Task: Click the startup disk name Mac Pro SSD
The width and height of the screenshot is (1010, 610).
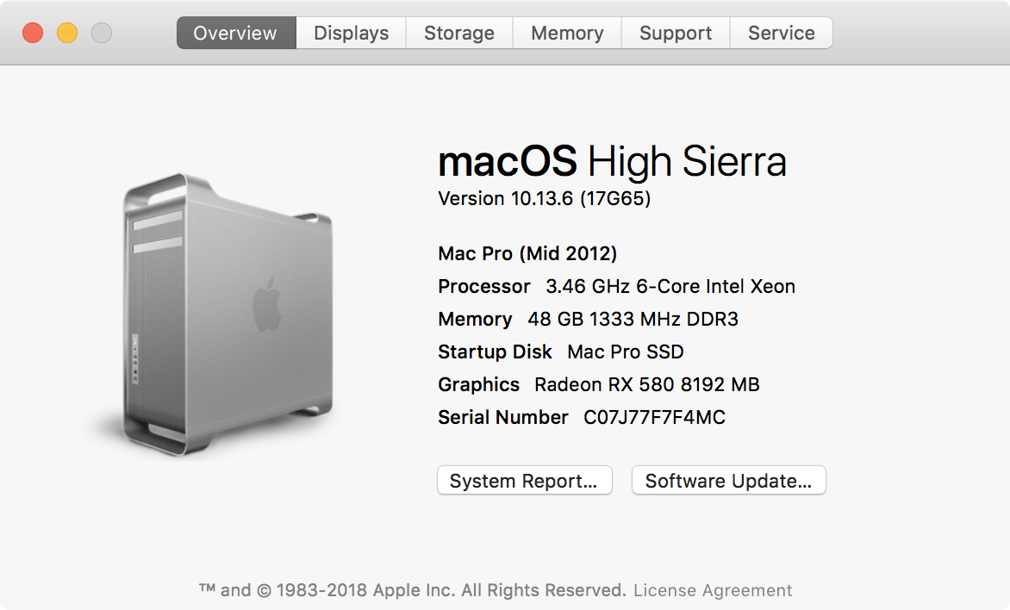Action: pyautogui.click(x=625, y=352)
